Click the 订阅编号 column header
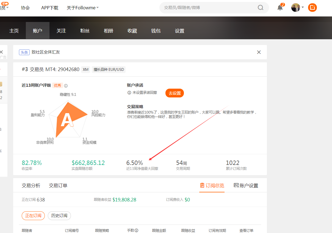Viewport: 332px width, 233px height. (72, 231)
